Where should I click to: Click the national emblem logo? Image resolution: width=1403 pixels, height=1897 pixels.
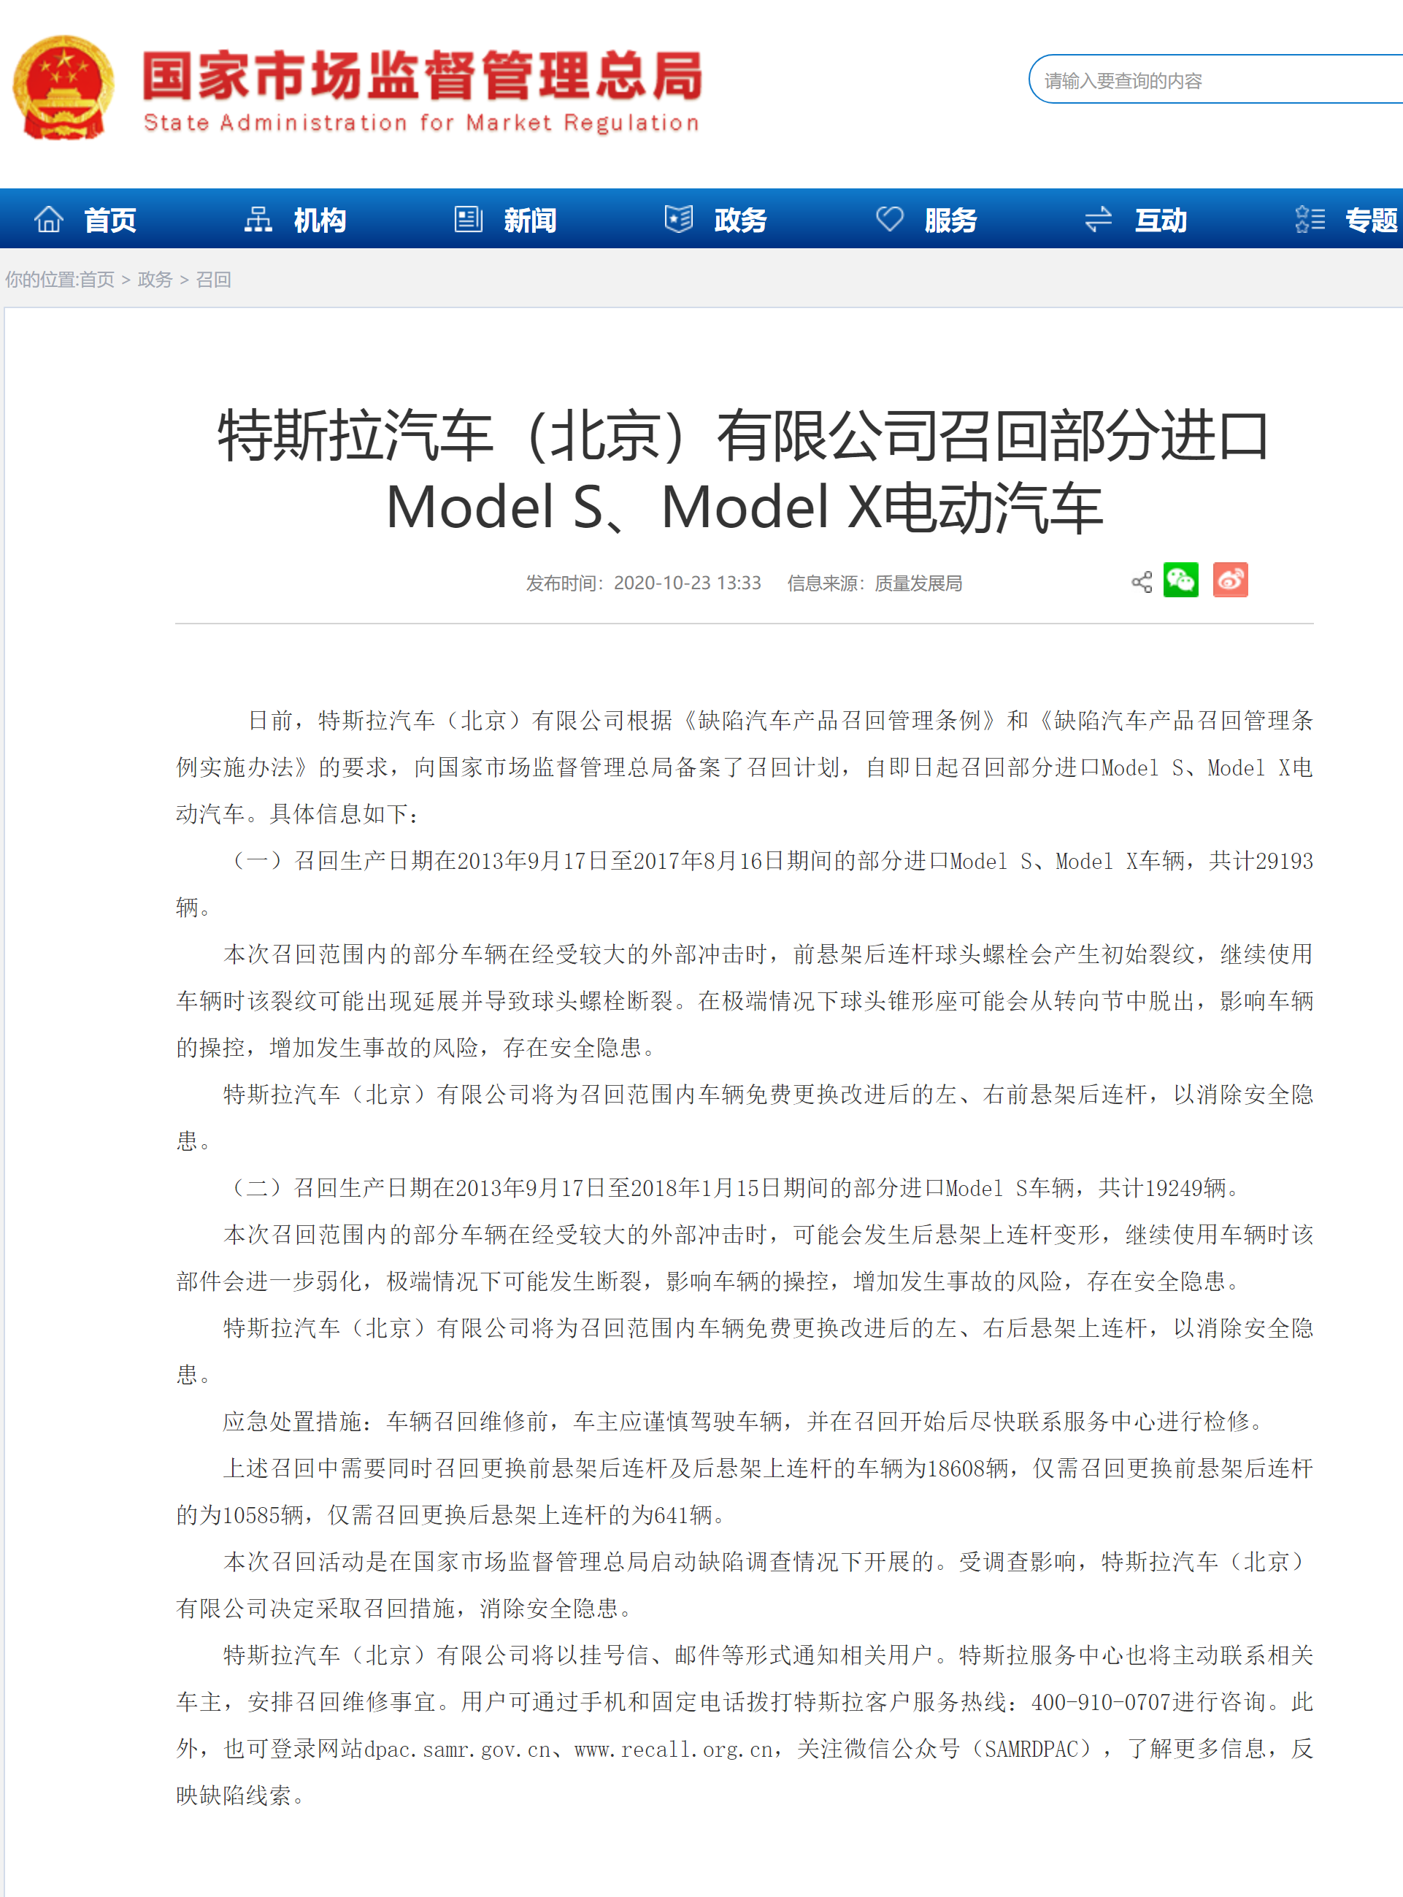point(63,88)
